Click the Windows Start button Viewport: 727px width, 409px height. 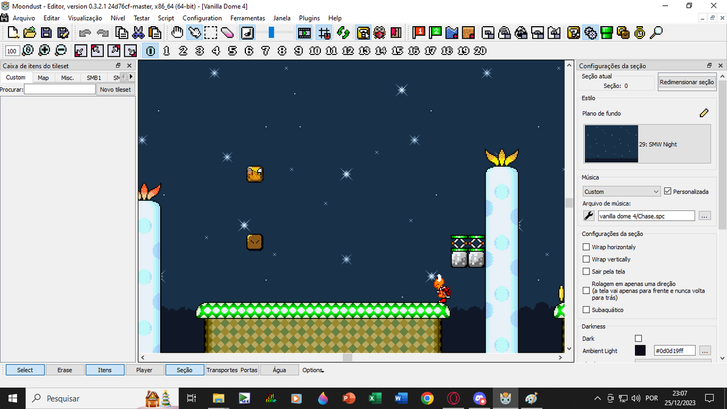coord(12,398)
